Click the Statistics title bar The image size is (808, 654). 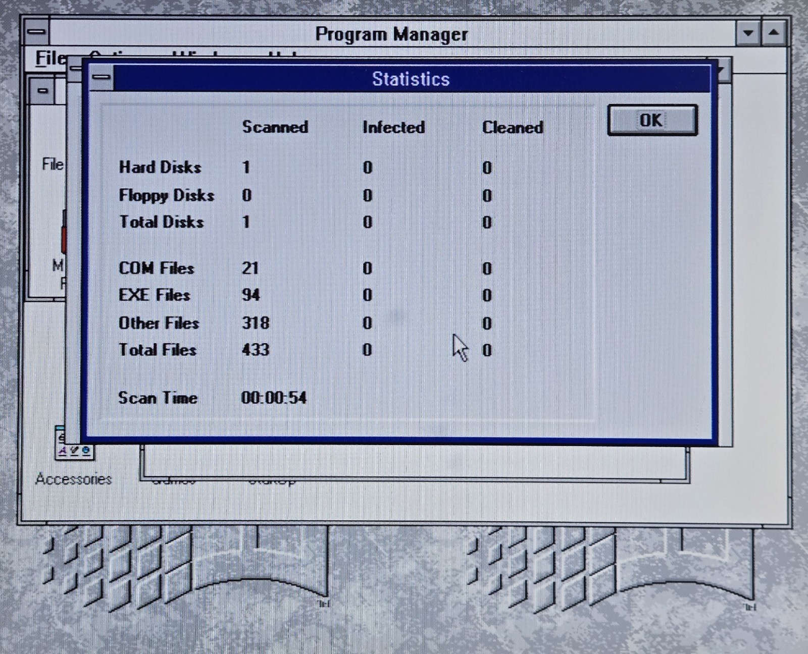click(x=411, y=79)
